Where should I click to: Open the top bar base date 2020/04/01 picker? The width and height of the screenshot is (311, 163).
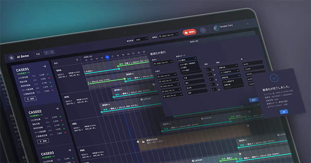[168, 36]
